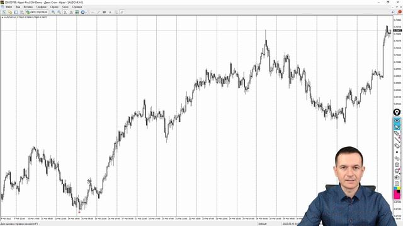This screenshot has height=226, width=403.
Task: Select the eraser tool in drawing bar
Action: [397, 146]
